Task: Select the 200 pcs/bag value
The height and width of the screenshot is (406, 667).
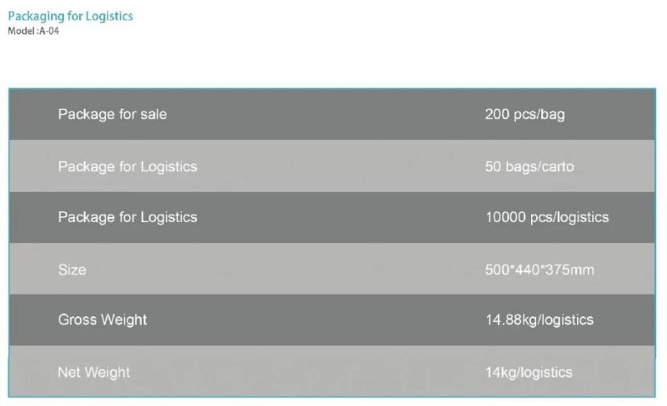Action: pos(525,115)
